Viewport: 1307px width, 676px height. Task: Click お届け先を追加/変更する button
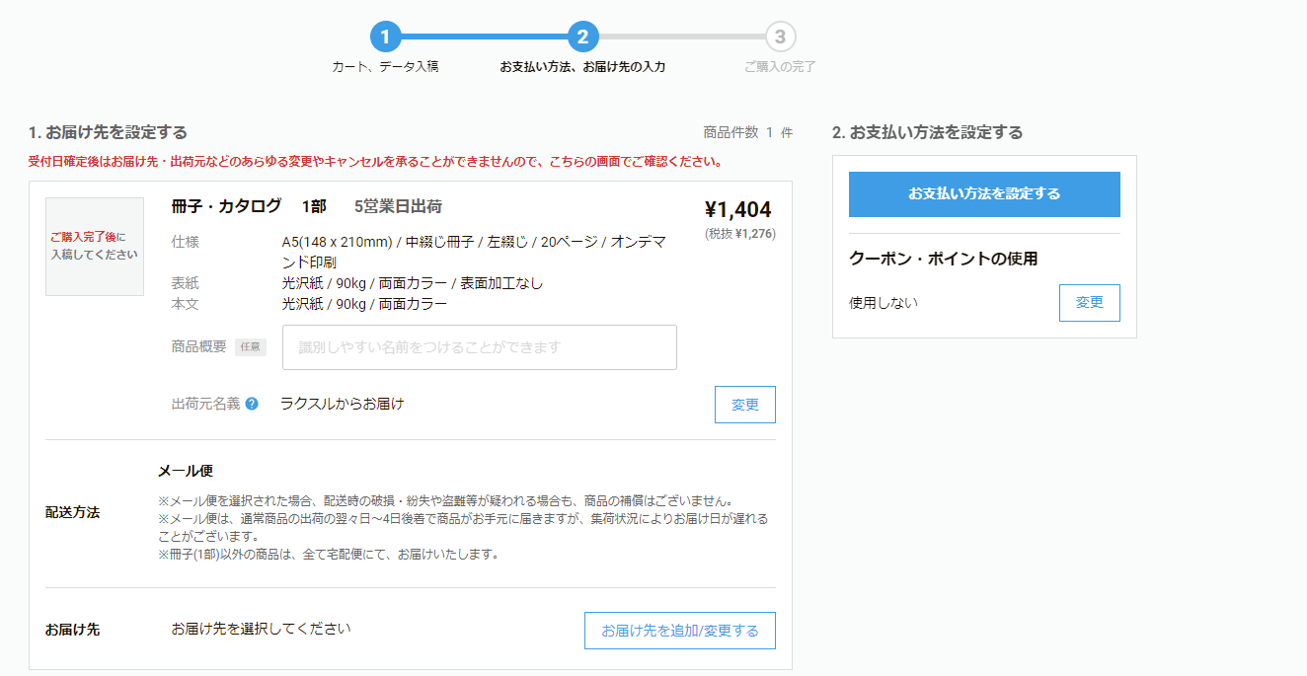click(679, 630)
